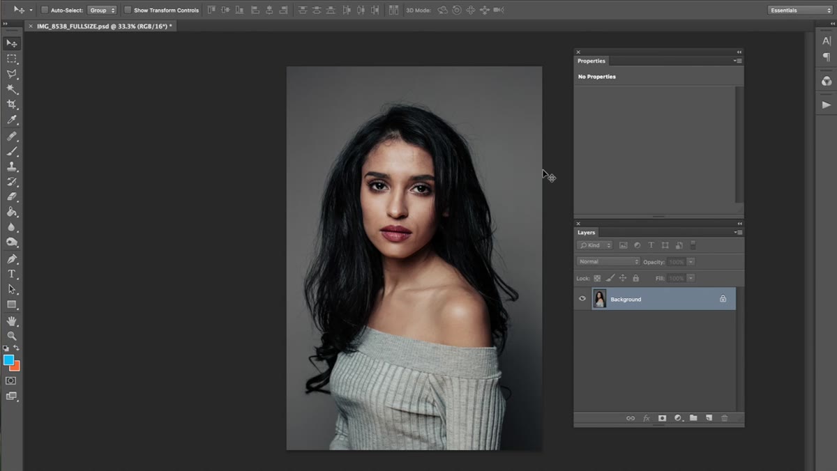Image resolution: width=837 pixels, height=471 pixels.
Task: Click the Add layer style fx icon
Action: [647, 418]
